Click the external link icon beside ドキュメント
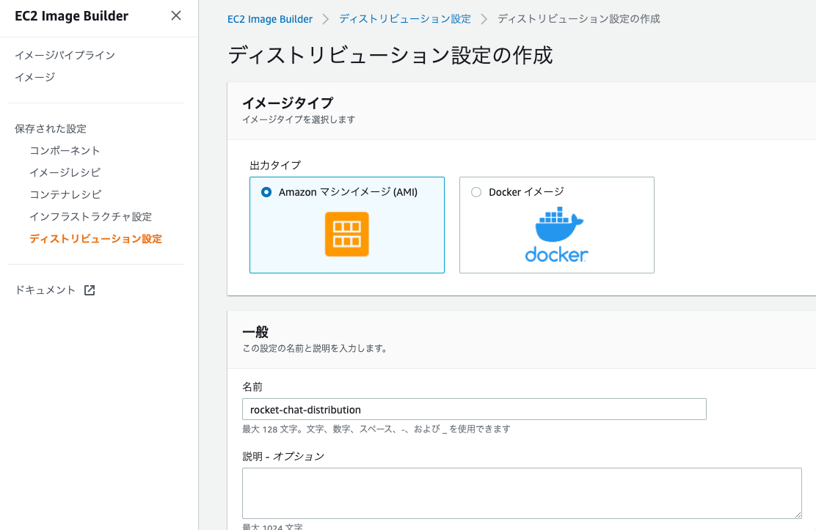 (x=90, y=290)
